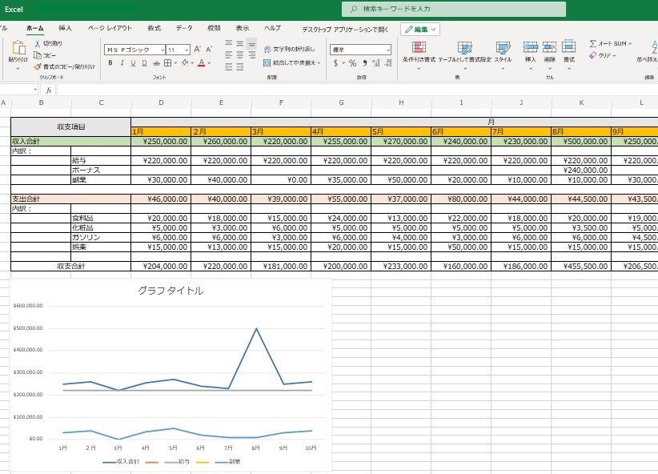658x474 pixels.
Task: Switch to the 挿入 tab
Action: pos(65,28)
